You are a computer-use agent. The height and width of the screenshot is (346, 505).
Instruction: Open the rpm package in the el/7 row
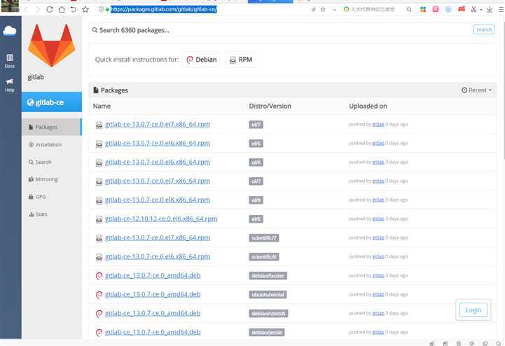click(x=157, y=125)
